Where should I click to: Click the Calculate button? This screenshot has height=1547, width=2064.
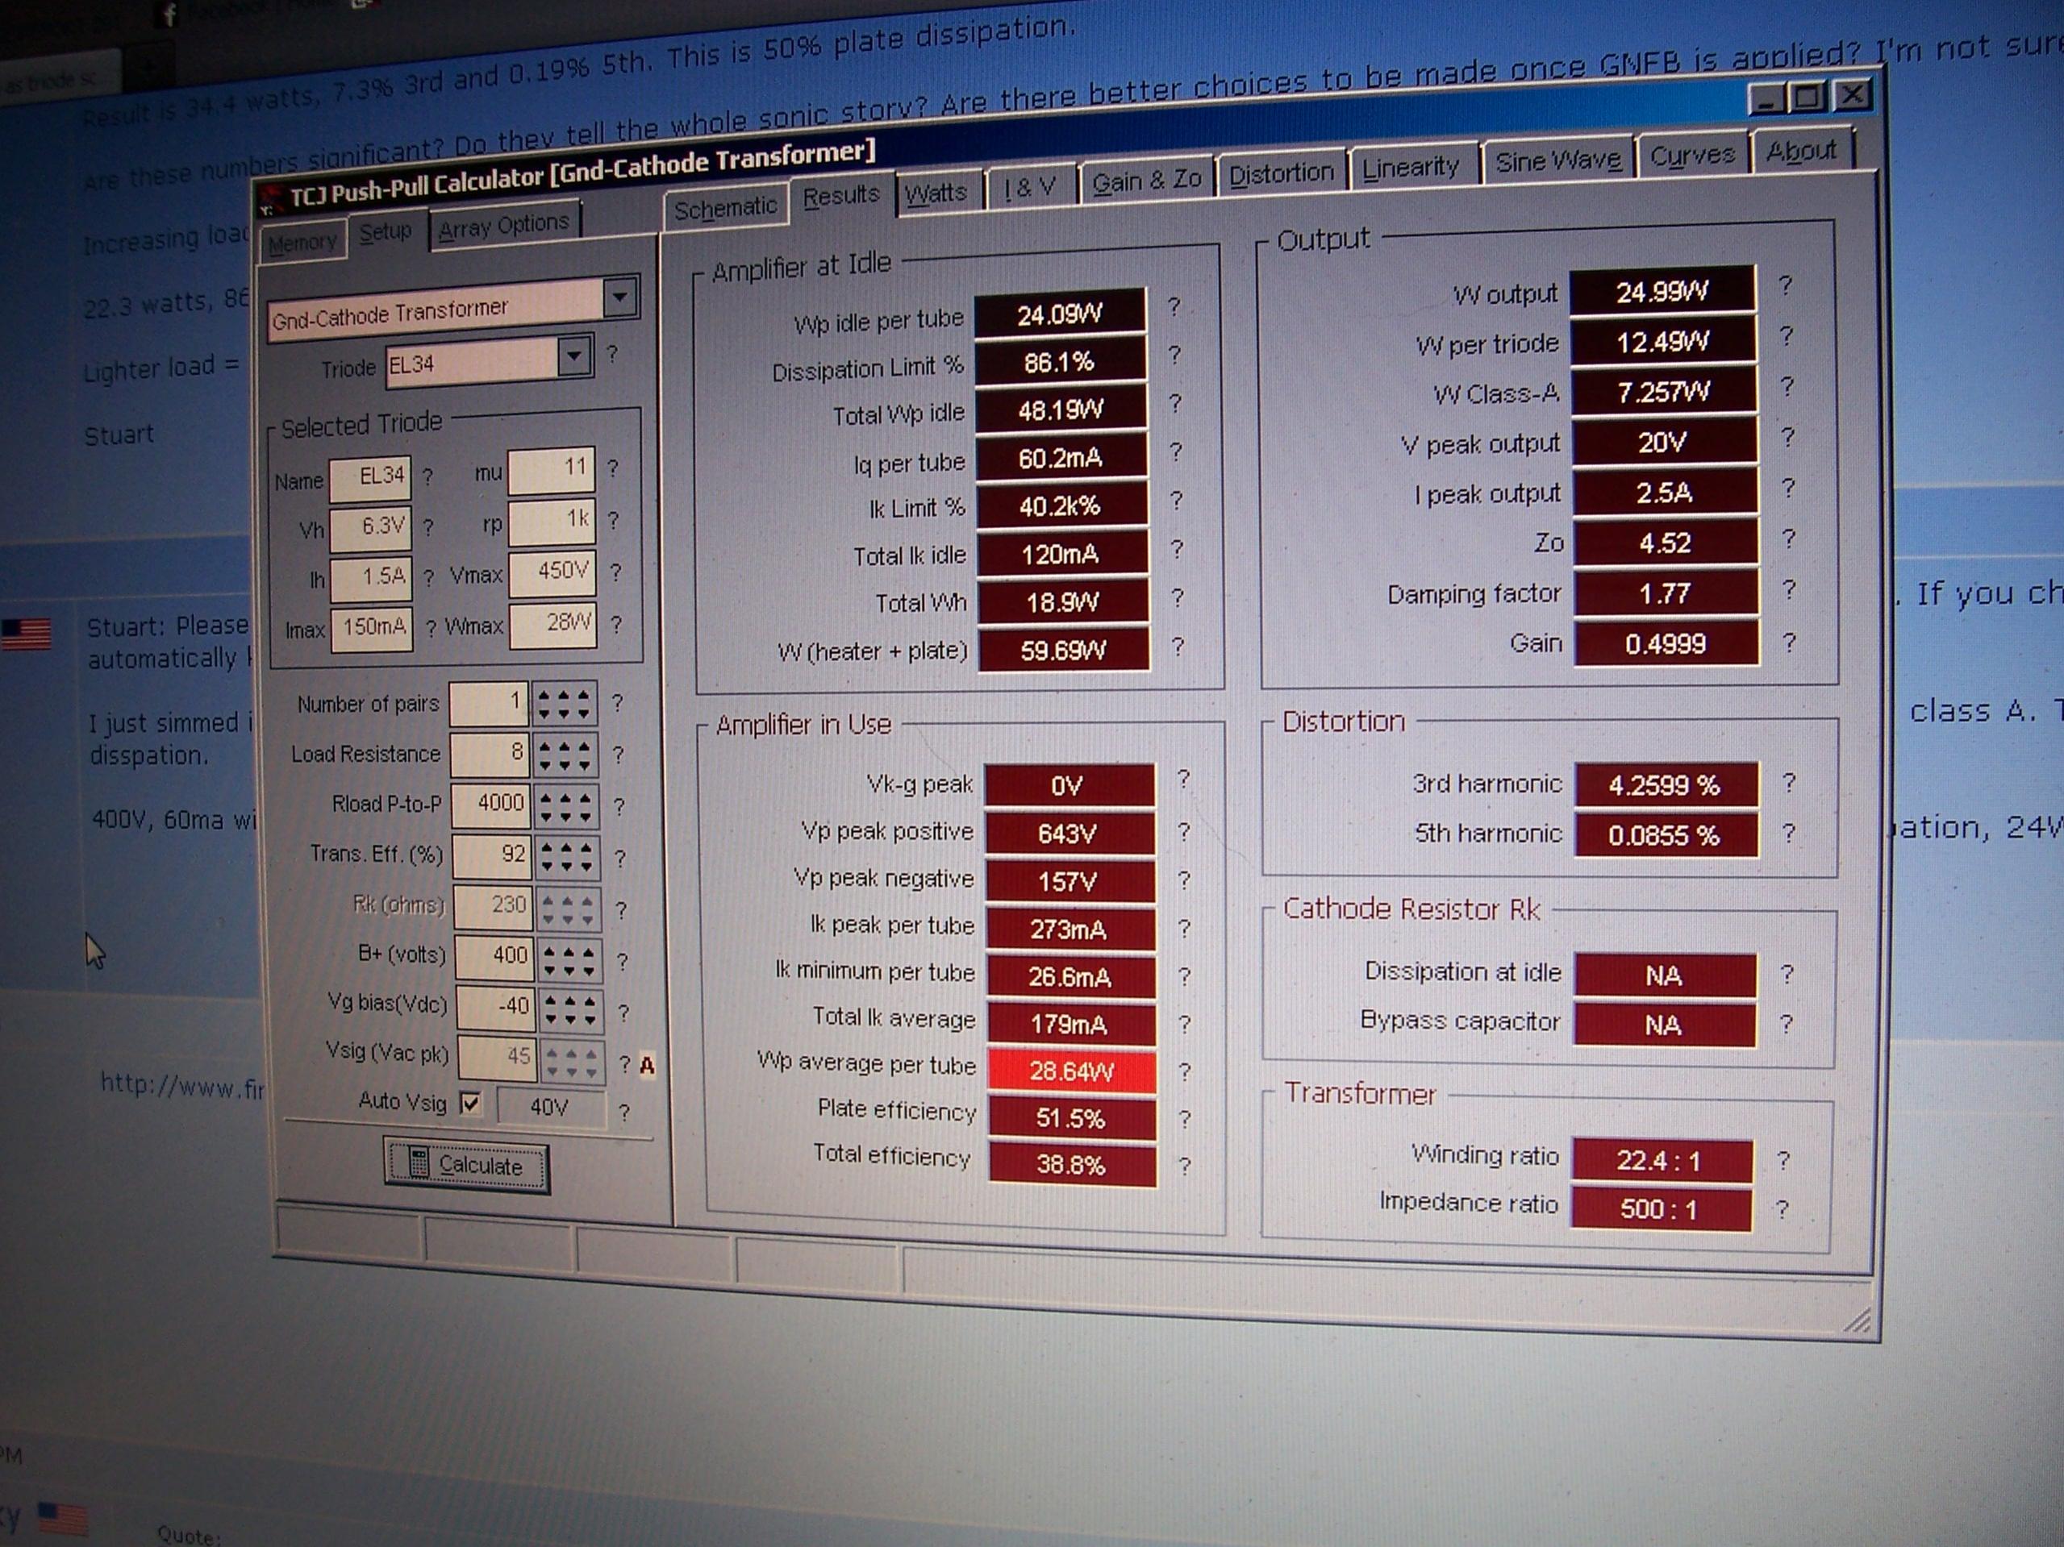click(466, 1164)
